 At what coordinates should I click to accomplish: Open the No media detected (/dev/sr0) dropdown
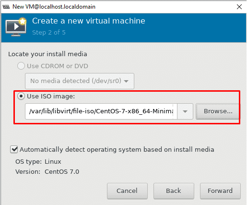point(80,81)
